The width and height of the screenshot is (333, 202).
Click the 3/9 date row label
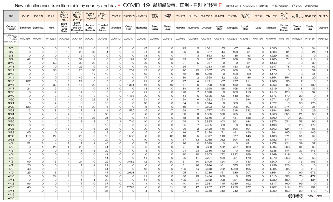click(x=11, y=59)
